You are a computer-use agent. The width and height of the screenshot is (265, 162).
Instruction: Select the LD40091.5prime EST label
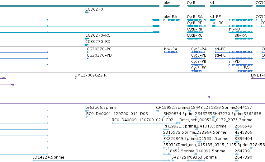click(209, 151)
